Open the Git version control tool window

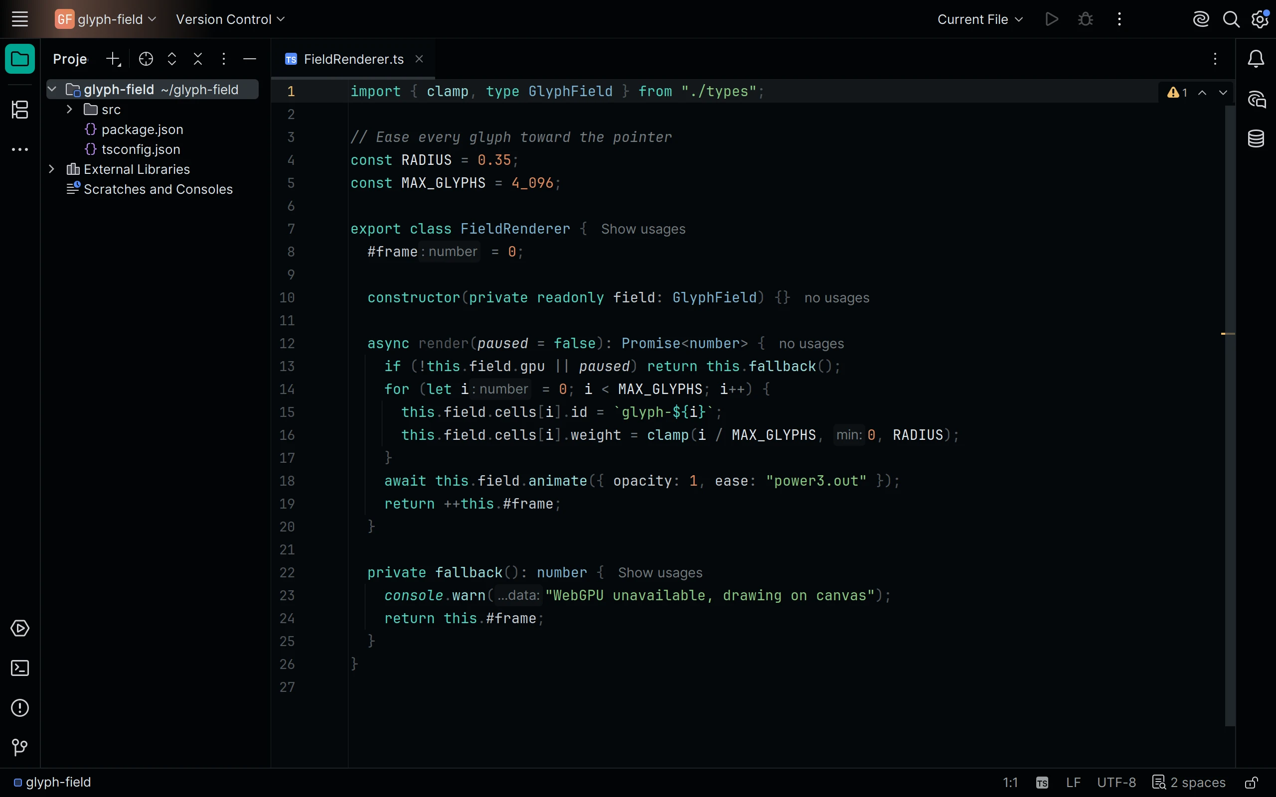[x=20, y=748]
